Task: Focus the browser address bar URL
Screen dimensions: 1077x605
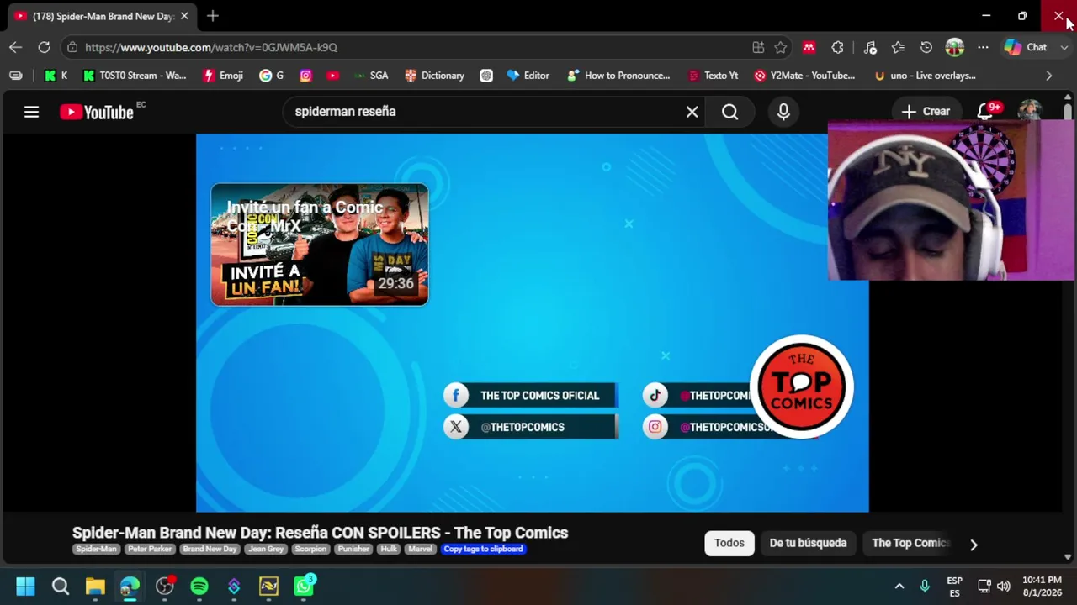Action: [x=211, y=47]
